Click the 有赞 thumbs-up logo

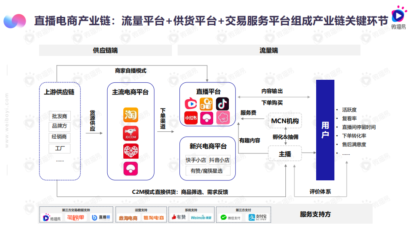pyautogui.click(x=179, y=217)
